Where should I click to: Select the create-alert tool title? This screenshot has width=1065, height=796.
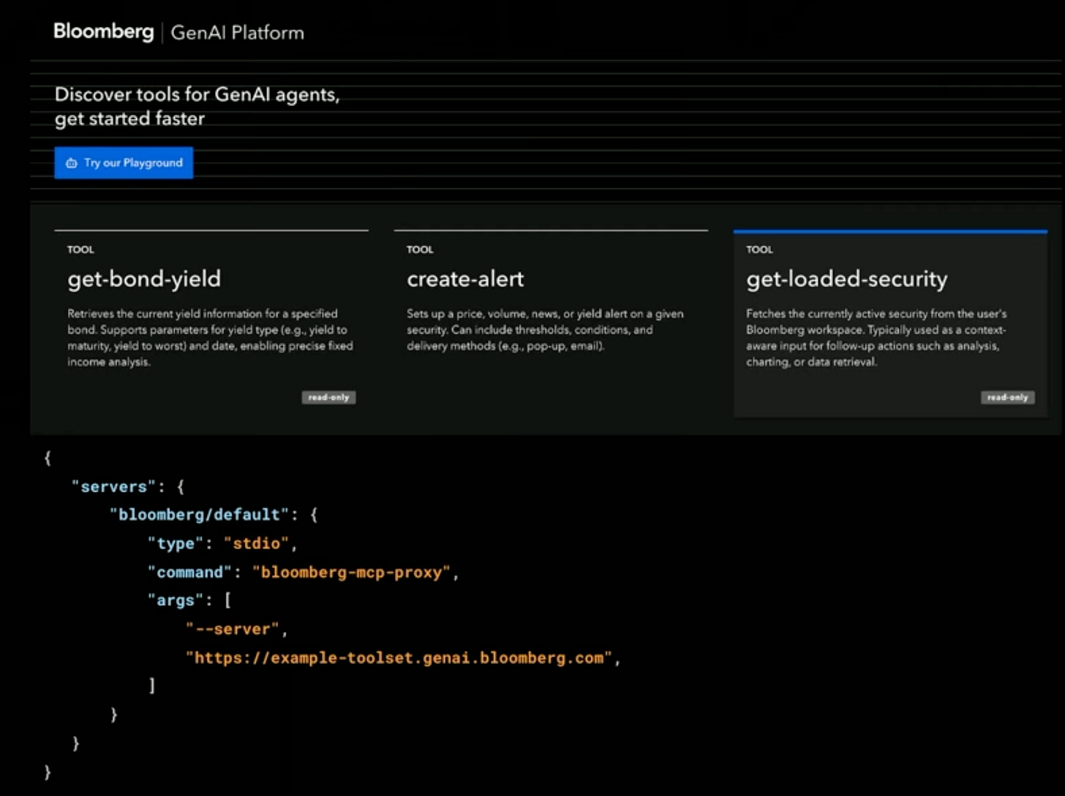click(465, 279)
